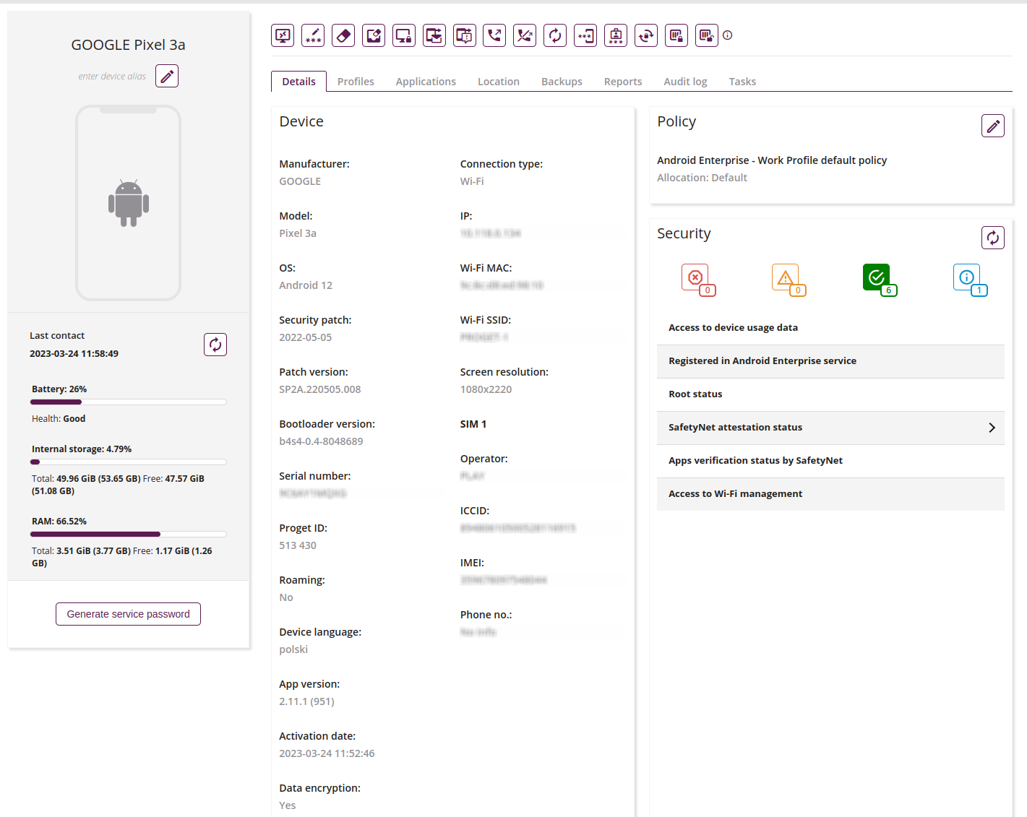
Task: Edit the assigned Policy
Action: pos(993,126)
